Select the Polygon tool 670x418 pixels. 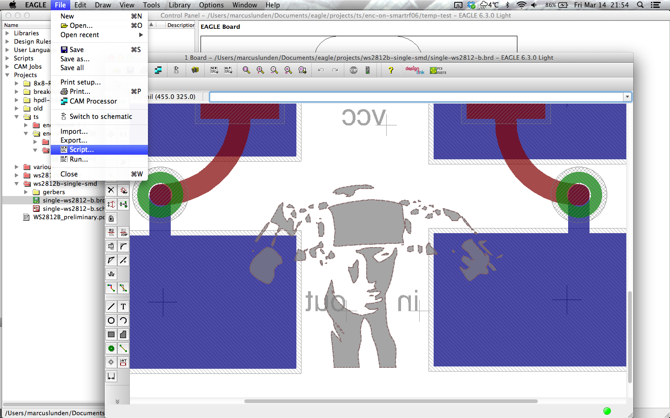coord(123,334)
